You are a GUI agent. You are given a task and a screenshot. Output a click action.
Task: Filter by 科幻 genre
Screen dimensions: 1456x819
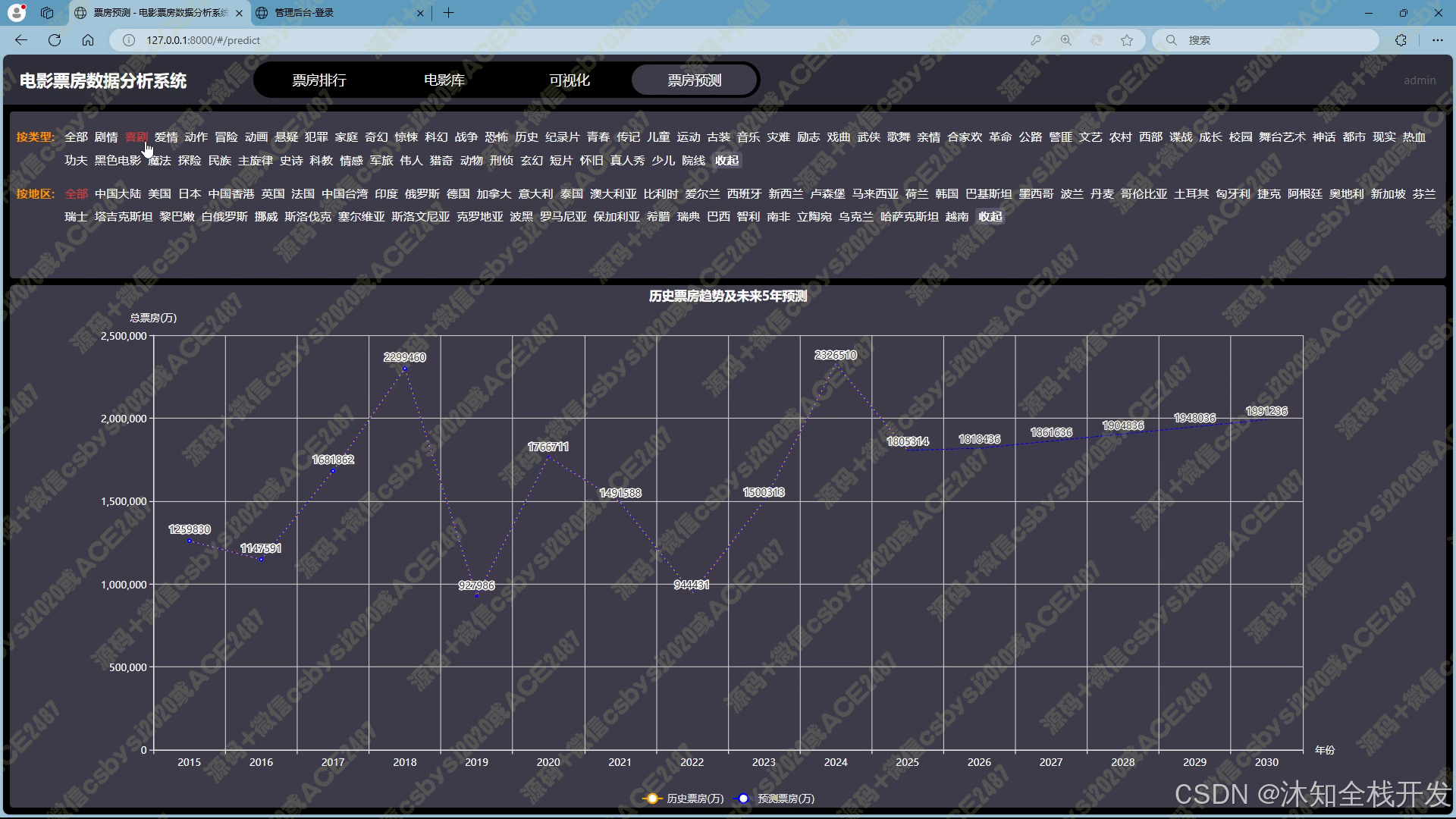[436, 137]
